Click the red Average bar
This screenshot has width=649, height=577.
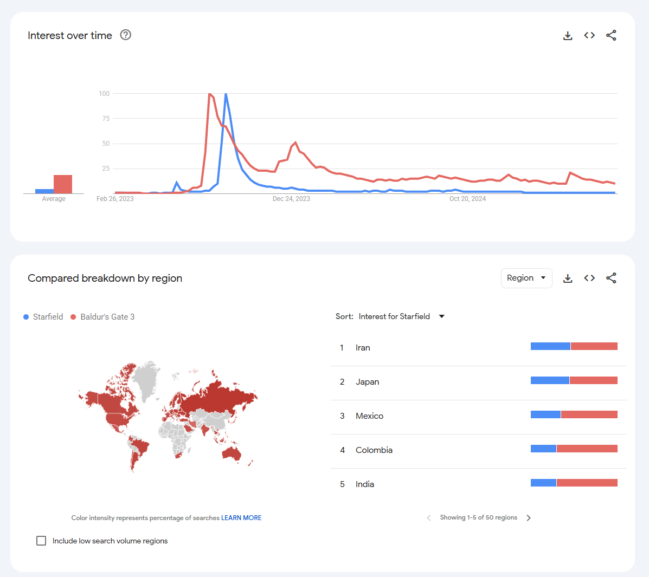point(63,184)
